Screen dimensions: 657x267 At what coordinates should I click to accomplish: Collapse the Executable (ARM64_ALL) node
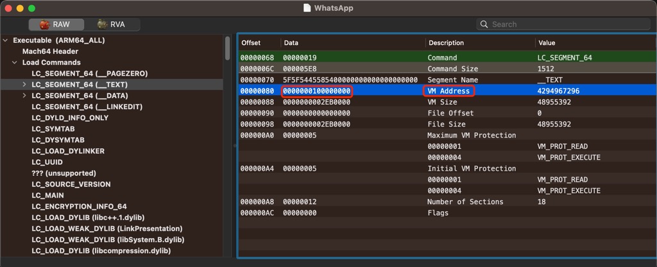(x=5, y=40)
